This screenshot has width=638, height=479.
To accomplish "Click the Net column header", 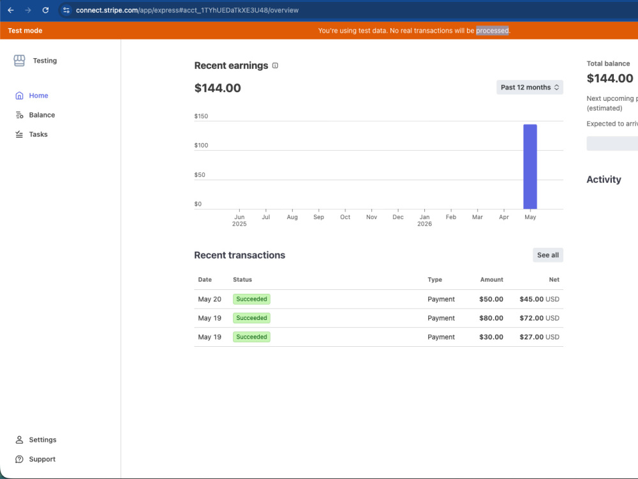I will click(x=554, y=280).
